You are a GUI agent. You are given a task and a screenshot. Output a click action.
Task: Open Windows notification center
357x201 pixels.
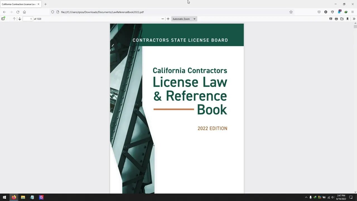(x=351, y=197)
